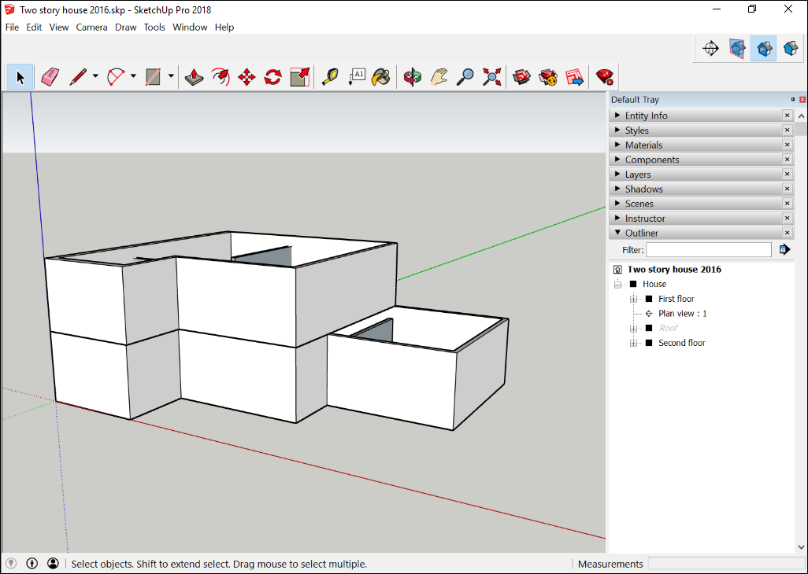The image size is (808, 574).
Task: Click the Sign In status bar icon
Action: [53, 564]
